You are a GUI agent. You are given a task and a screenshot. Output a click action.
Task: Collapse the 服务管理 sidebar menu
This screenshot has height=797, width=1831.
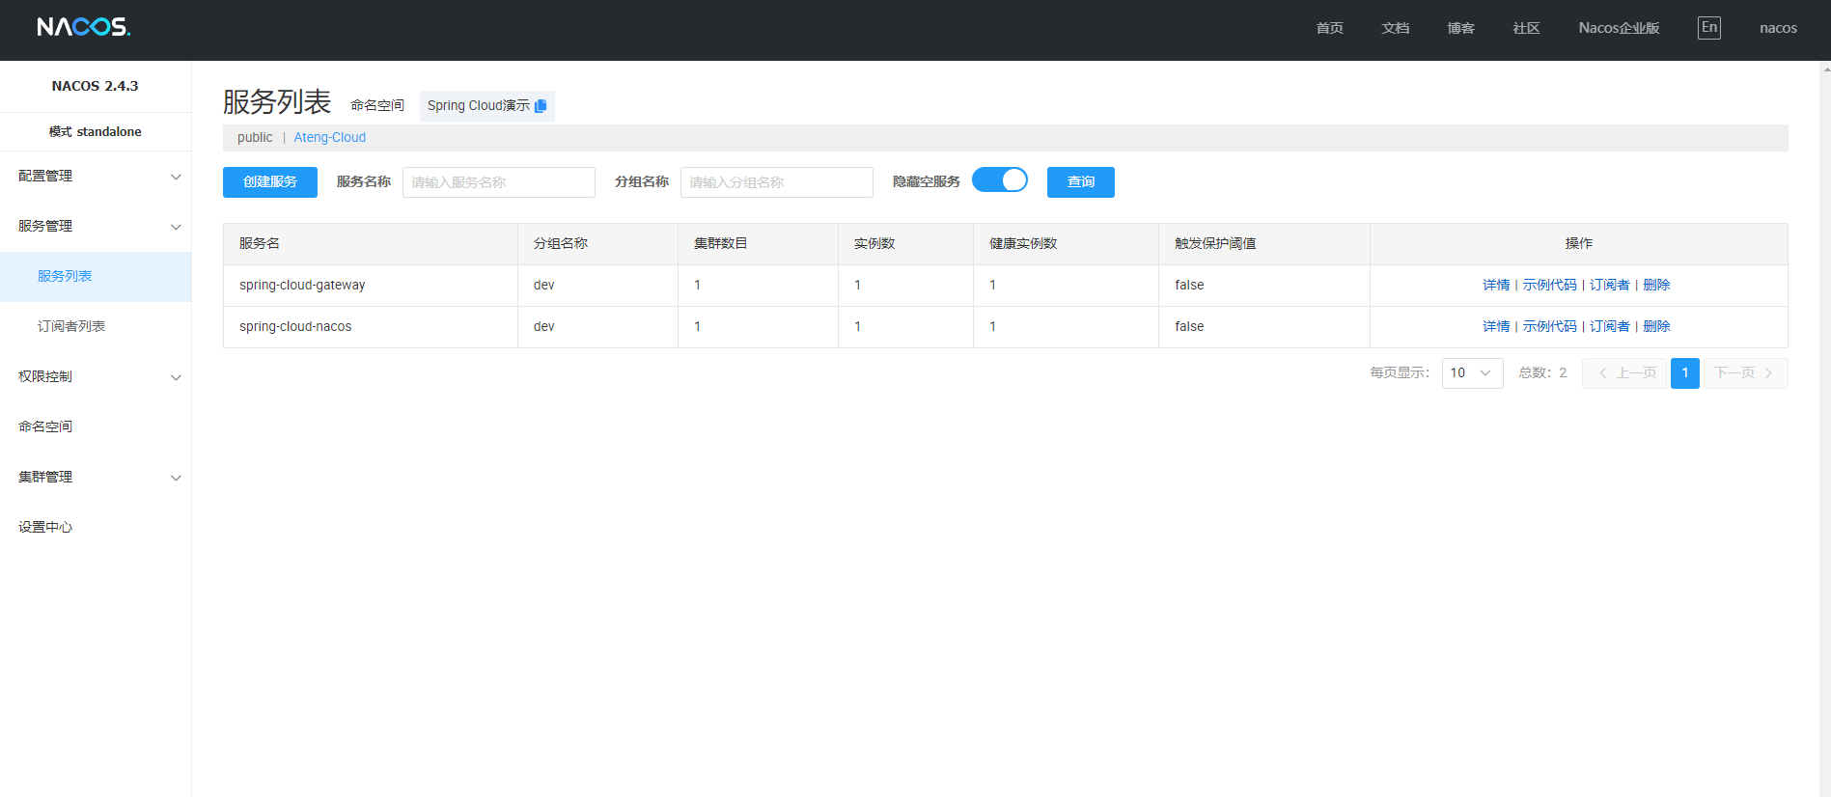coord(95,226)
